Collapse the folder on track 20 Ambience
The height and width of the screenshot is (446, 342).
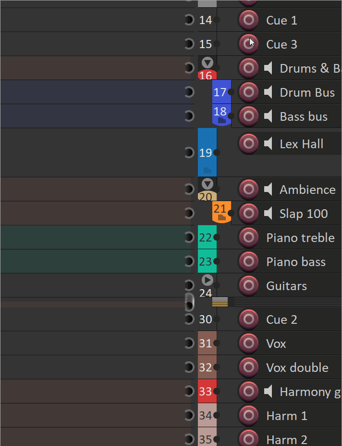coord(207,183)
